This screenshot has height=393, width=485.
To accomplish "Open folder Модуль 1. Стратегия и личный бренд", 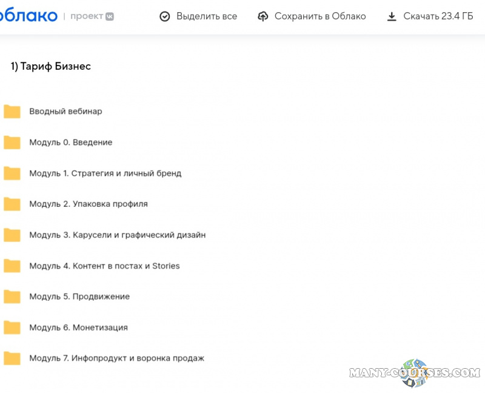I will 105,173.
